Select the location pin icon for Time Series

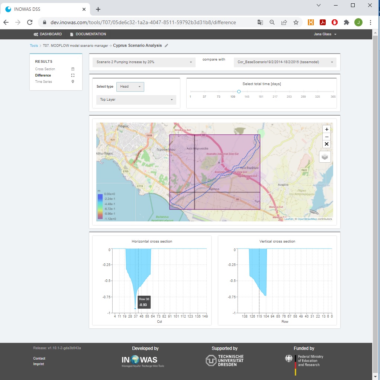(x=73, y=81)
